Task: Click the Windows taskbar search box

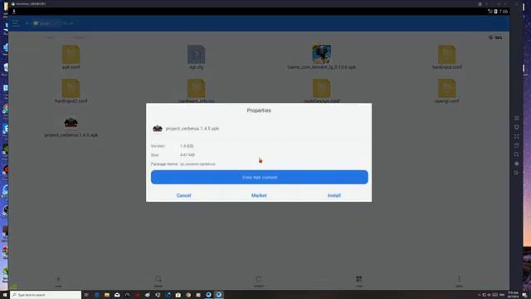Action: 46,295
